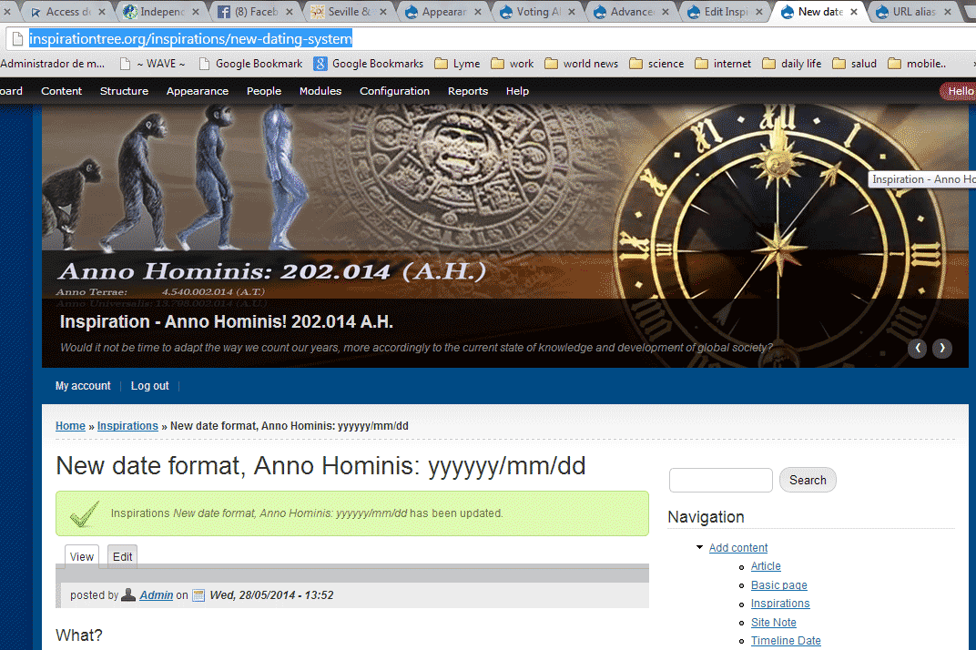The image size is (976, 650).
Task: Open the People admin menu
Action: click(264, 91)
